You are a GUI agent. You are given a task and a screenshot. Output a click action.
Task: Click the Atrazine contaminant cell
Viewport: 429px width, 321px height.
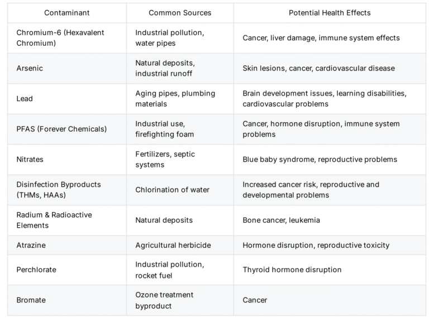click(x=67, y=245)
